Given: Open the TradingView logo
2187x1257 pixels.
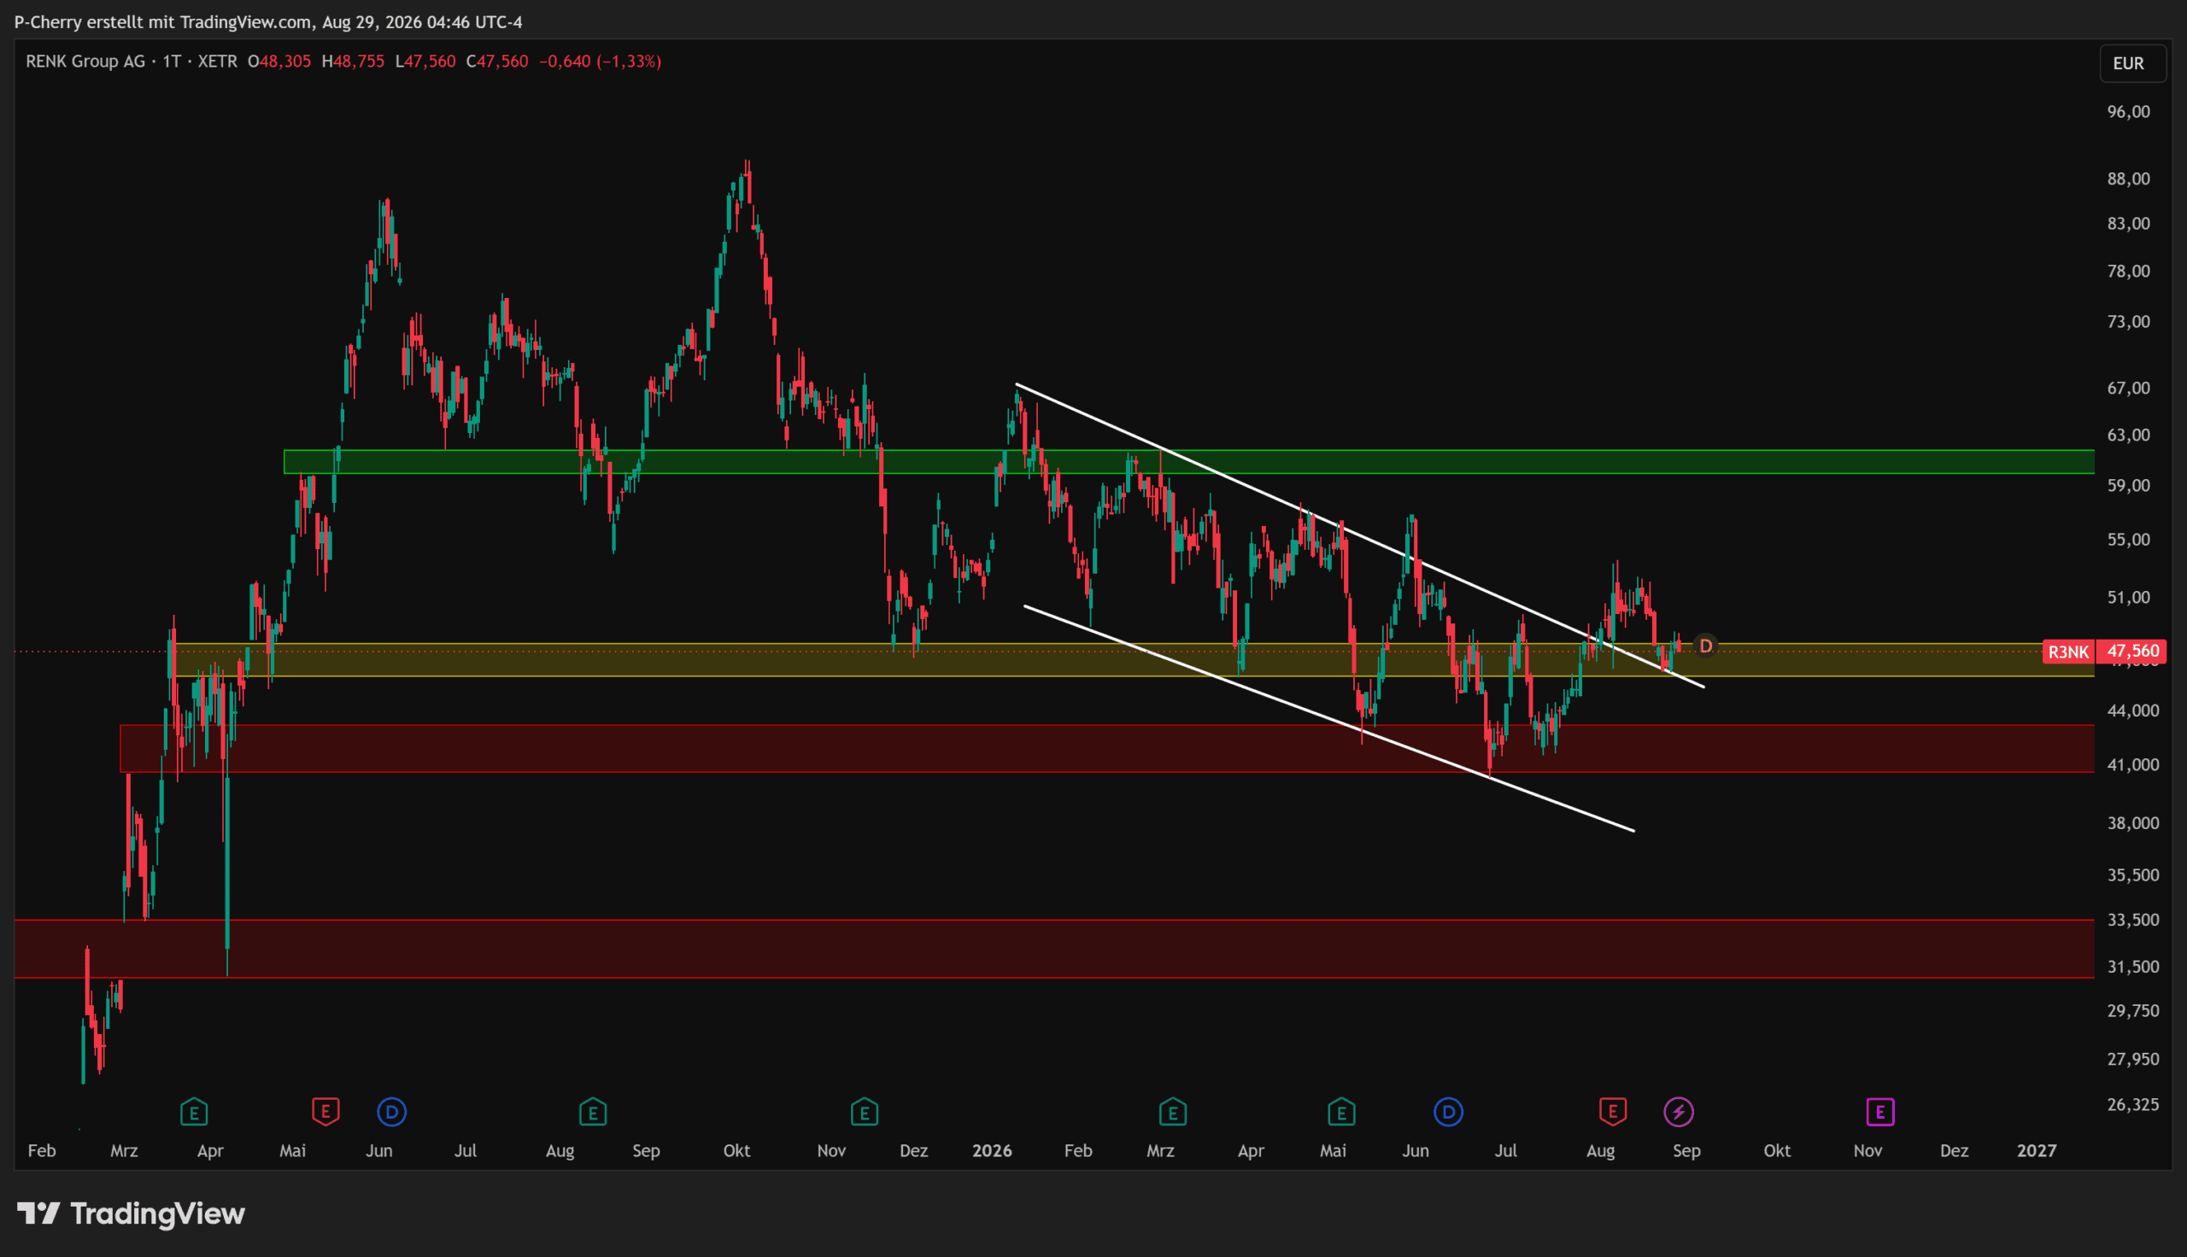Looking at the screenshot, I should 132,1213.
